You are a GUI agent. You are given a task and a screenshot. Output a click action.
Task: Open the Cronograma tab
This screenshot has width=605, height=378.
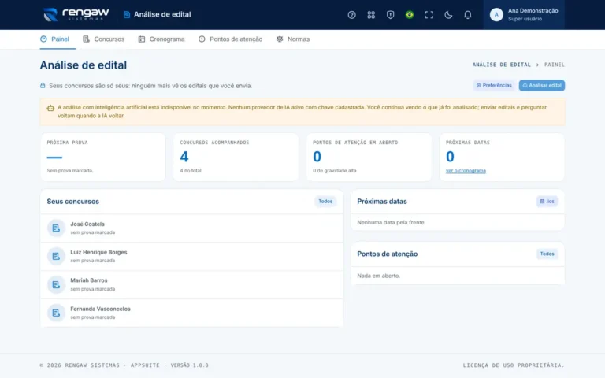point(161,39)
